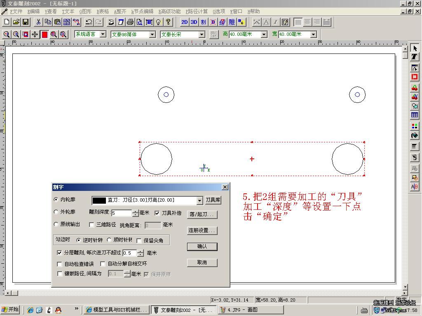Open the 系统语言 dropdown
Viewport: 422px width, 316px height.
103,34
